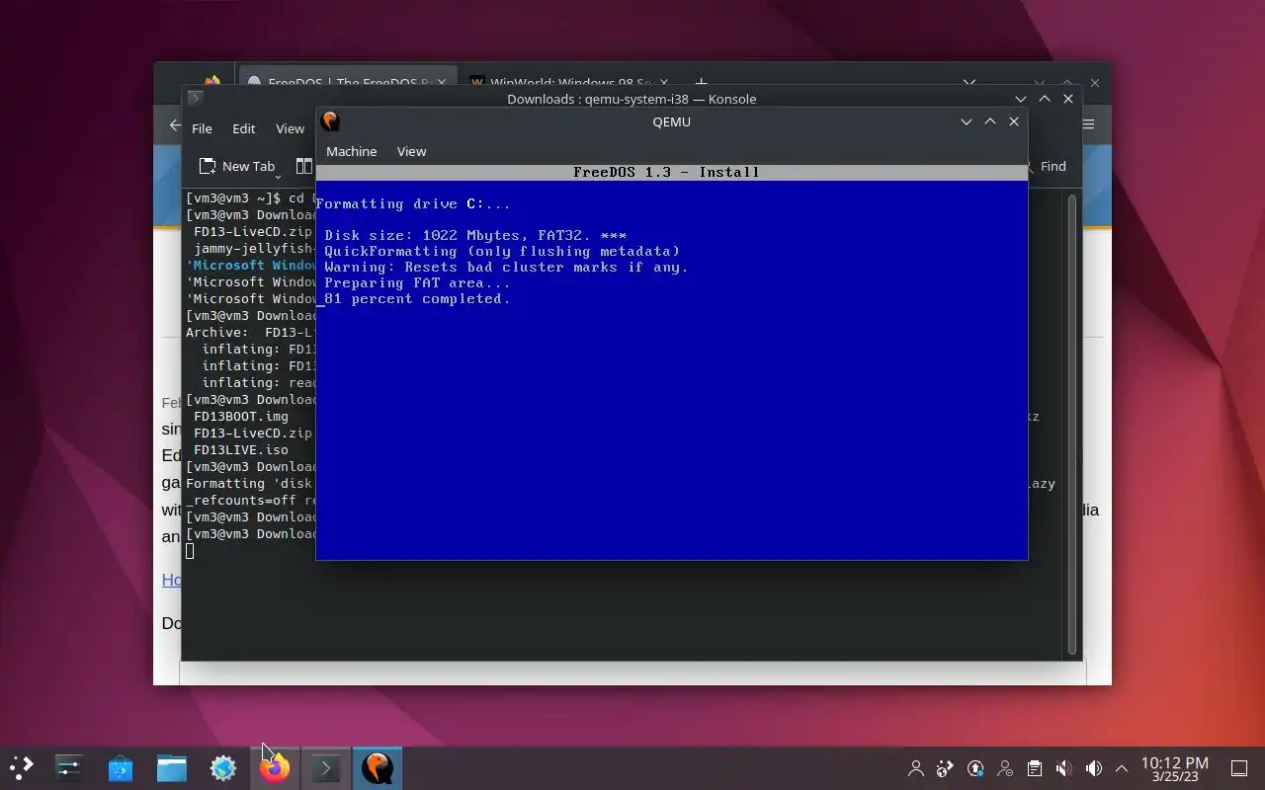Viewport: 1265px width, 790px height.
Task: Click Konsole split view toolbar icon
Action: pos(304,166)
